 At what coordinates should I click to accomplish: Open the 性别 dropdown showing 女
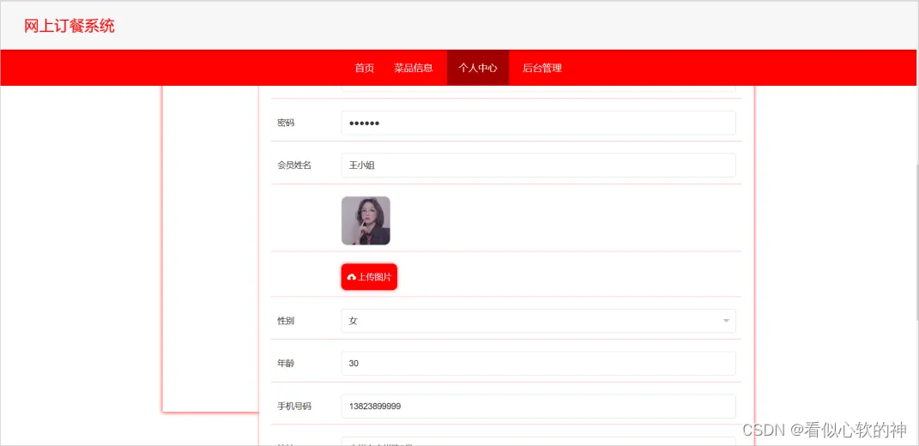tap(538, 321)
